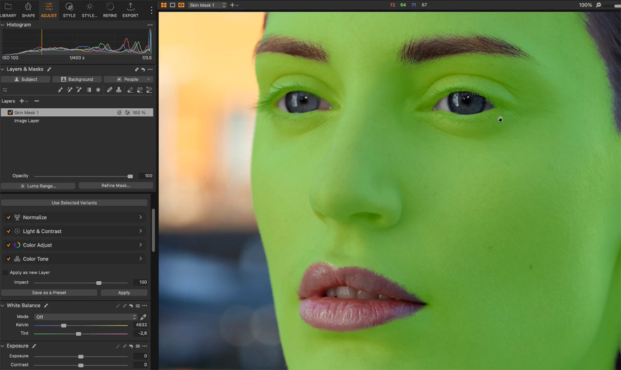Open the Adjust tool tab
Image resolution: width=621 pixels, height=370 pixels.
[x=49, y=10]
